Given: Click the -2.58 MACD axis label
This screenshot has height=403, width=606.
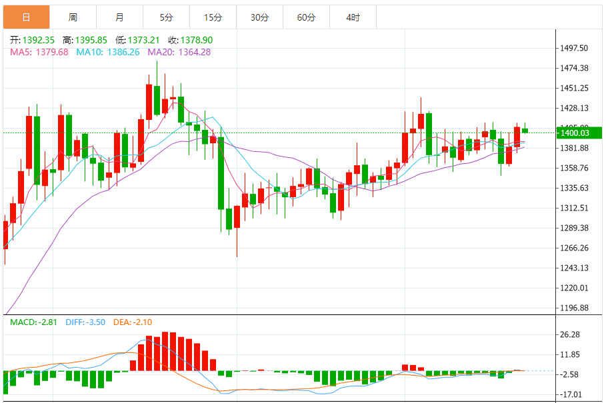Looking at the screenshot, I should pyautogui.click(x=569, y=375).
